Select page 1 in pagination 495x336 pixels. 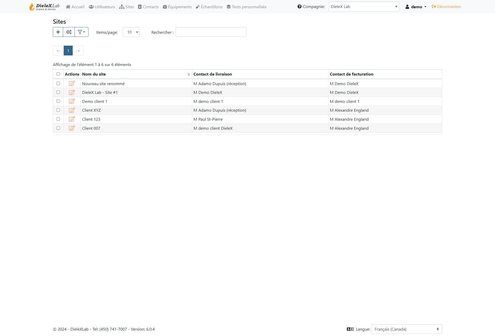pyautogui.click(x=68, y=51)
